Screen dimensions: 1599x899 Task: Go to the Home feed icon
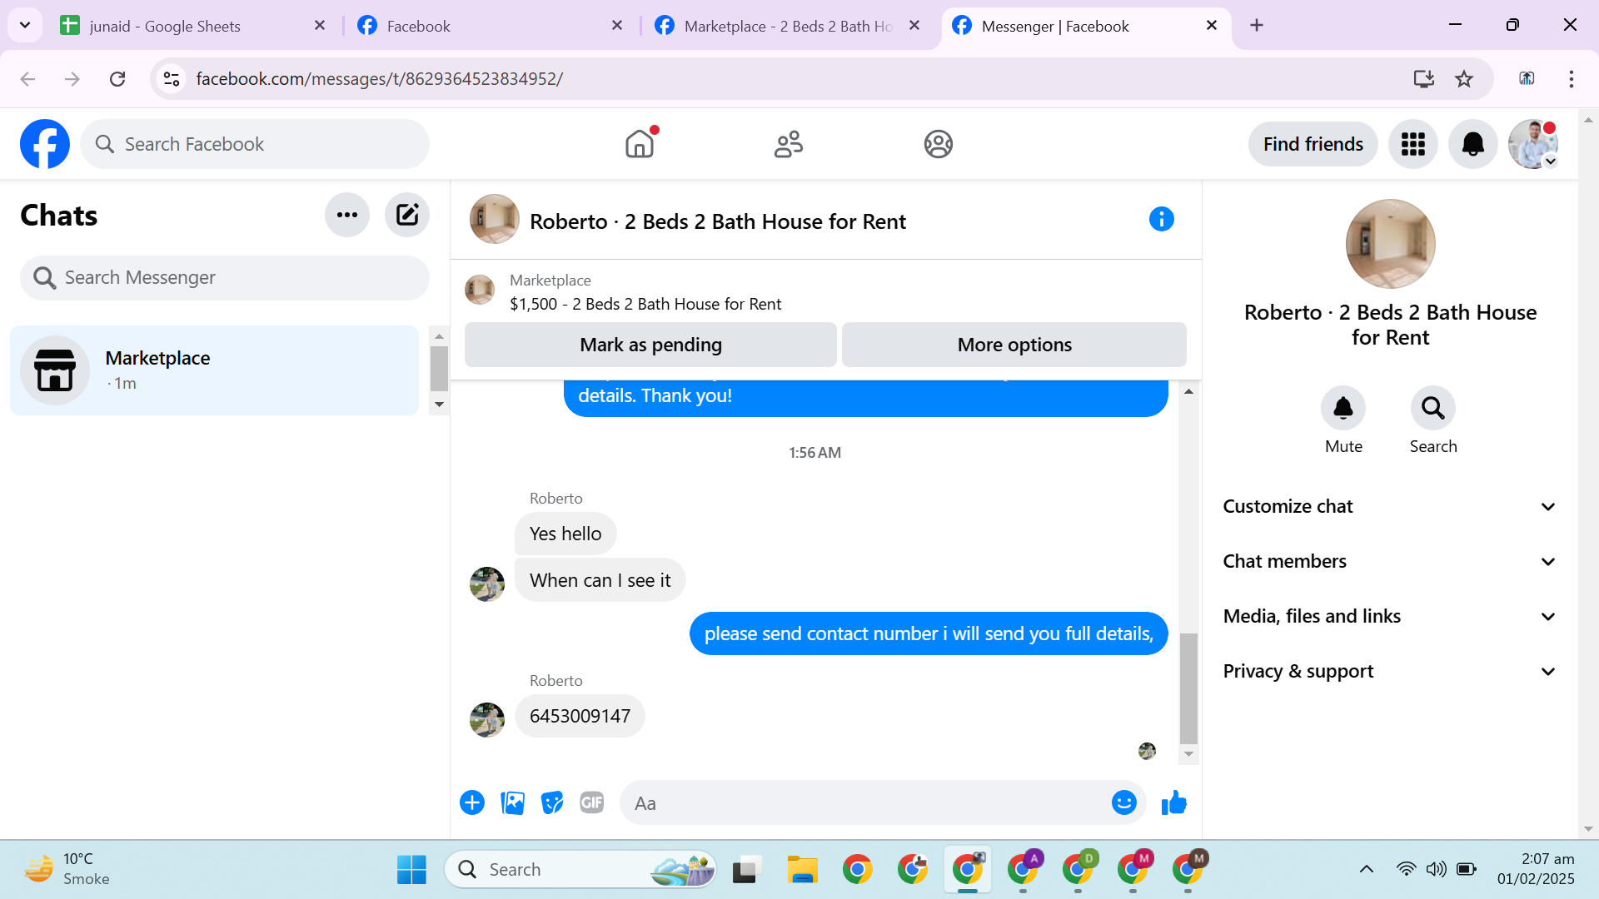pyautogui.click(x=640, y=144)
